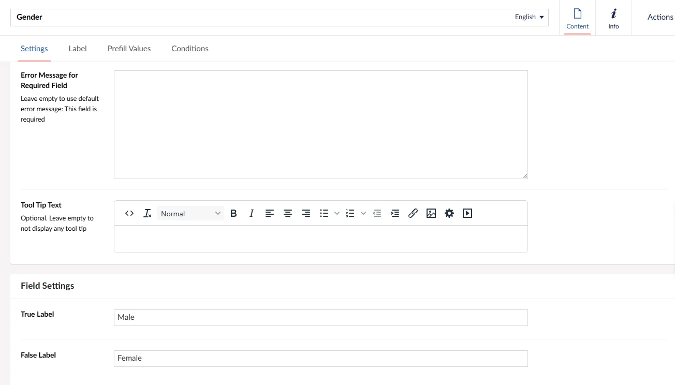Insert a hyperlink in the tooltip
This screenshot has height=385, width=675.
tap(413, 213)
